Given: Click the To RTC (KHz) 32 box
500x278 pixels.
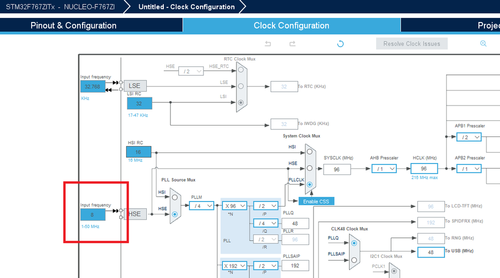Looking at the screenshot, I should point(284,86).
